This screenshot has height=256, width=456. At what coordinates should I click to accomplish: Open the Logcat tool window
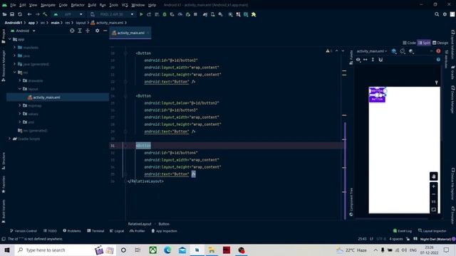coord(117,231)
